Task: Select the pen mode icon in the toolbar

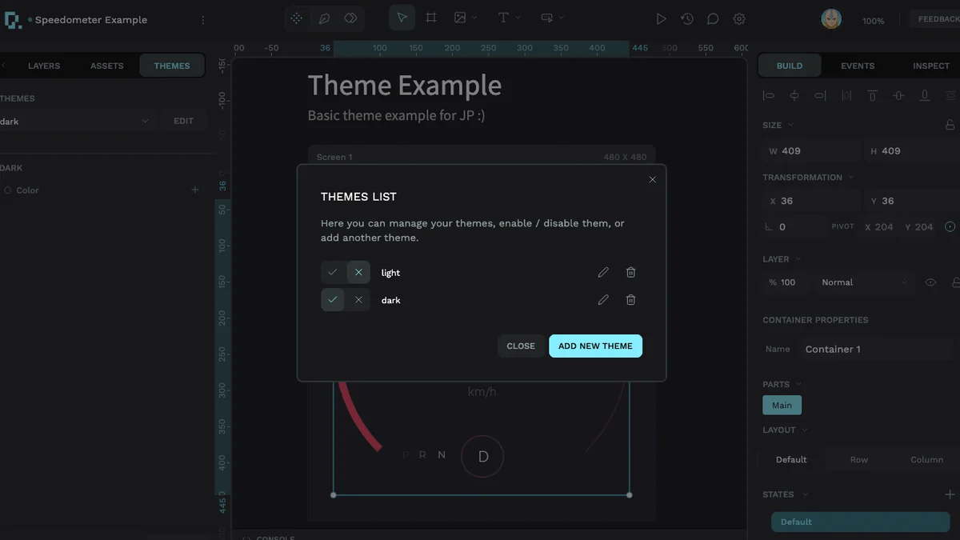Action: [x=324, y=18]
